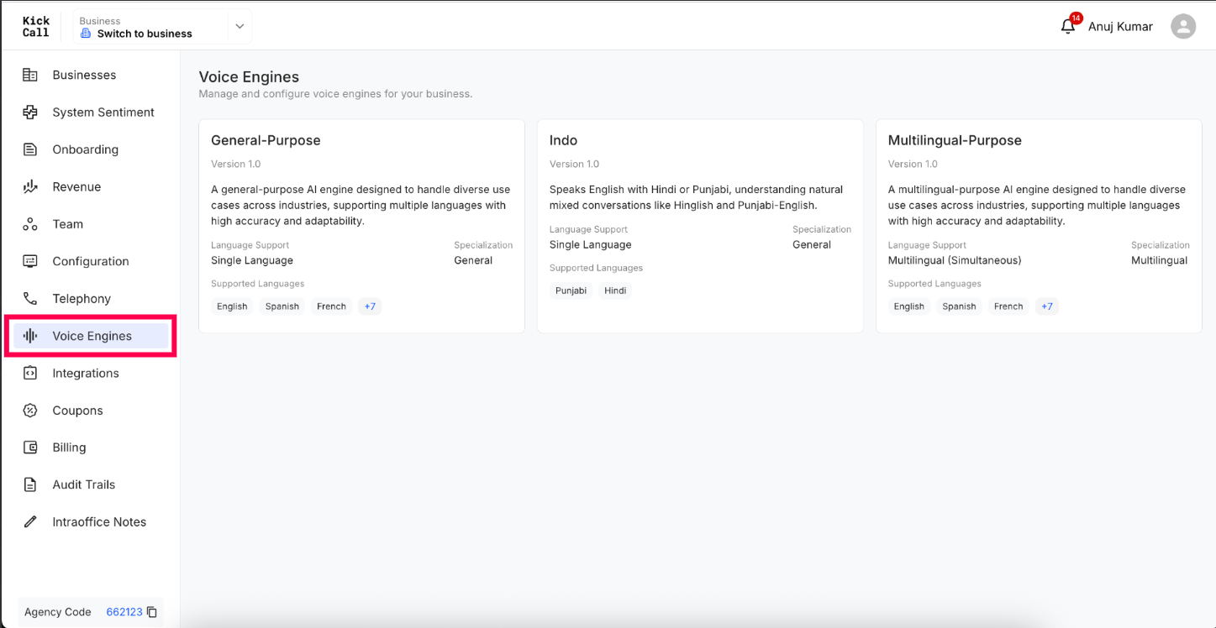
Task: Click the Billing wallet icon
Action: 30,447
